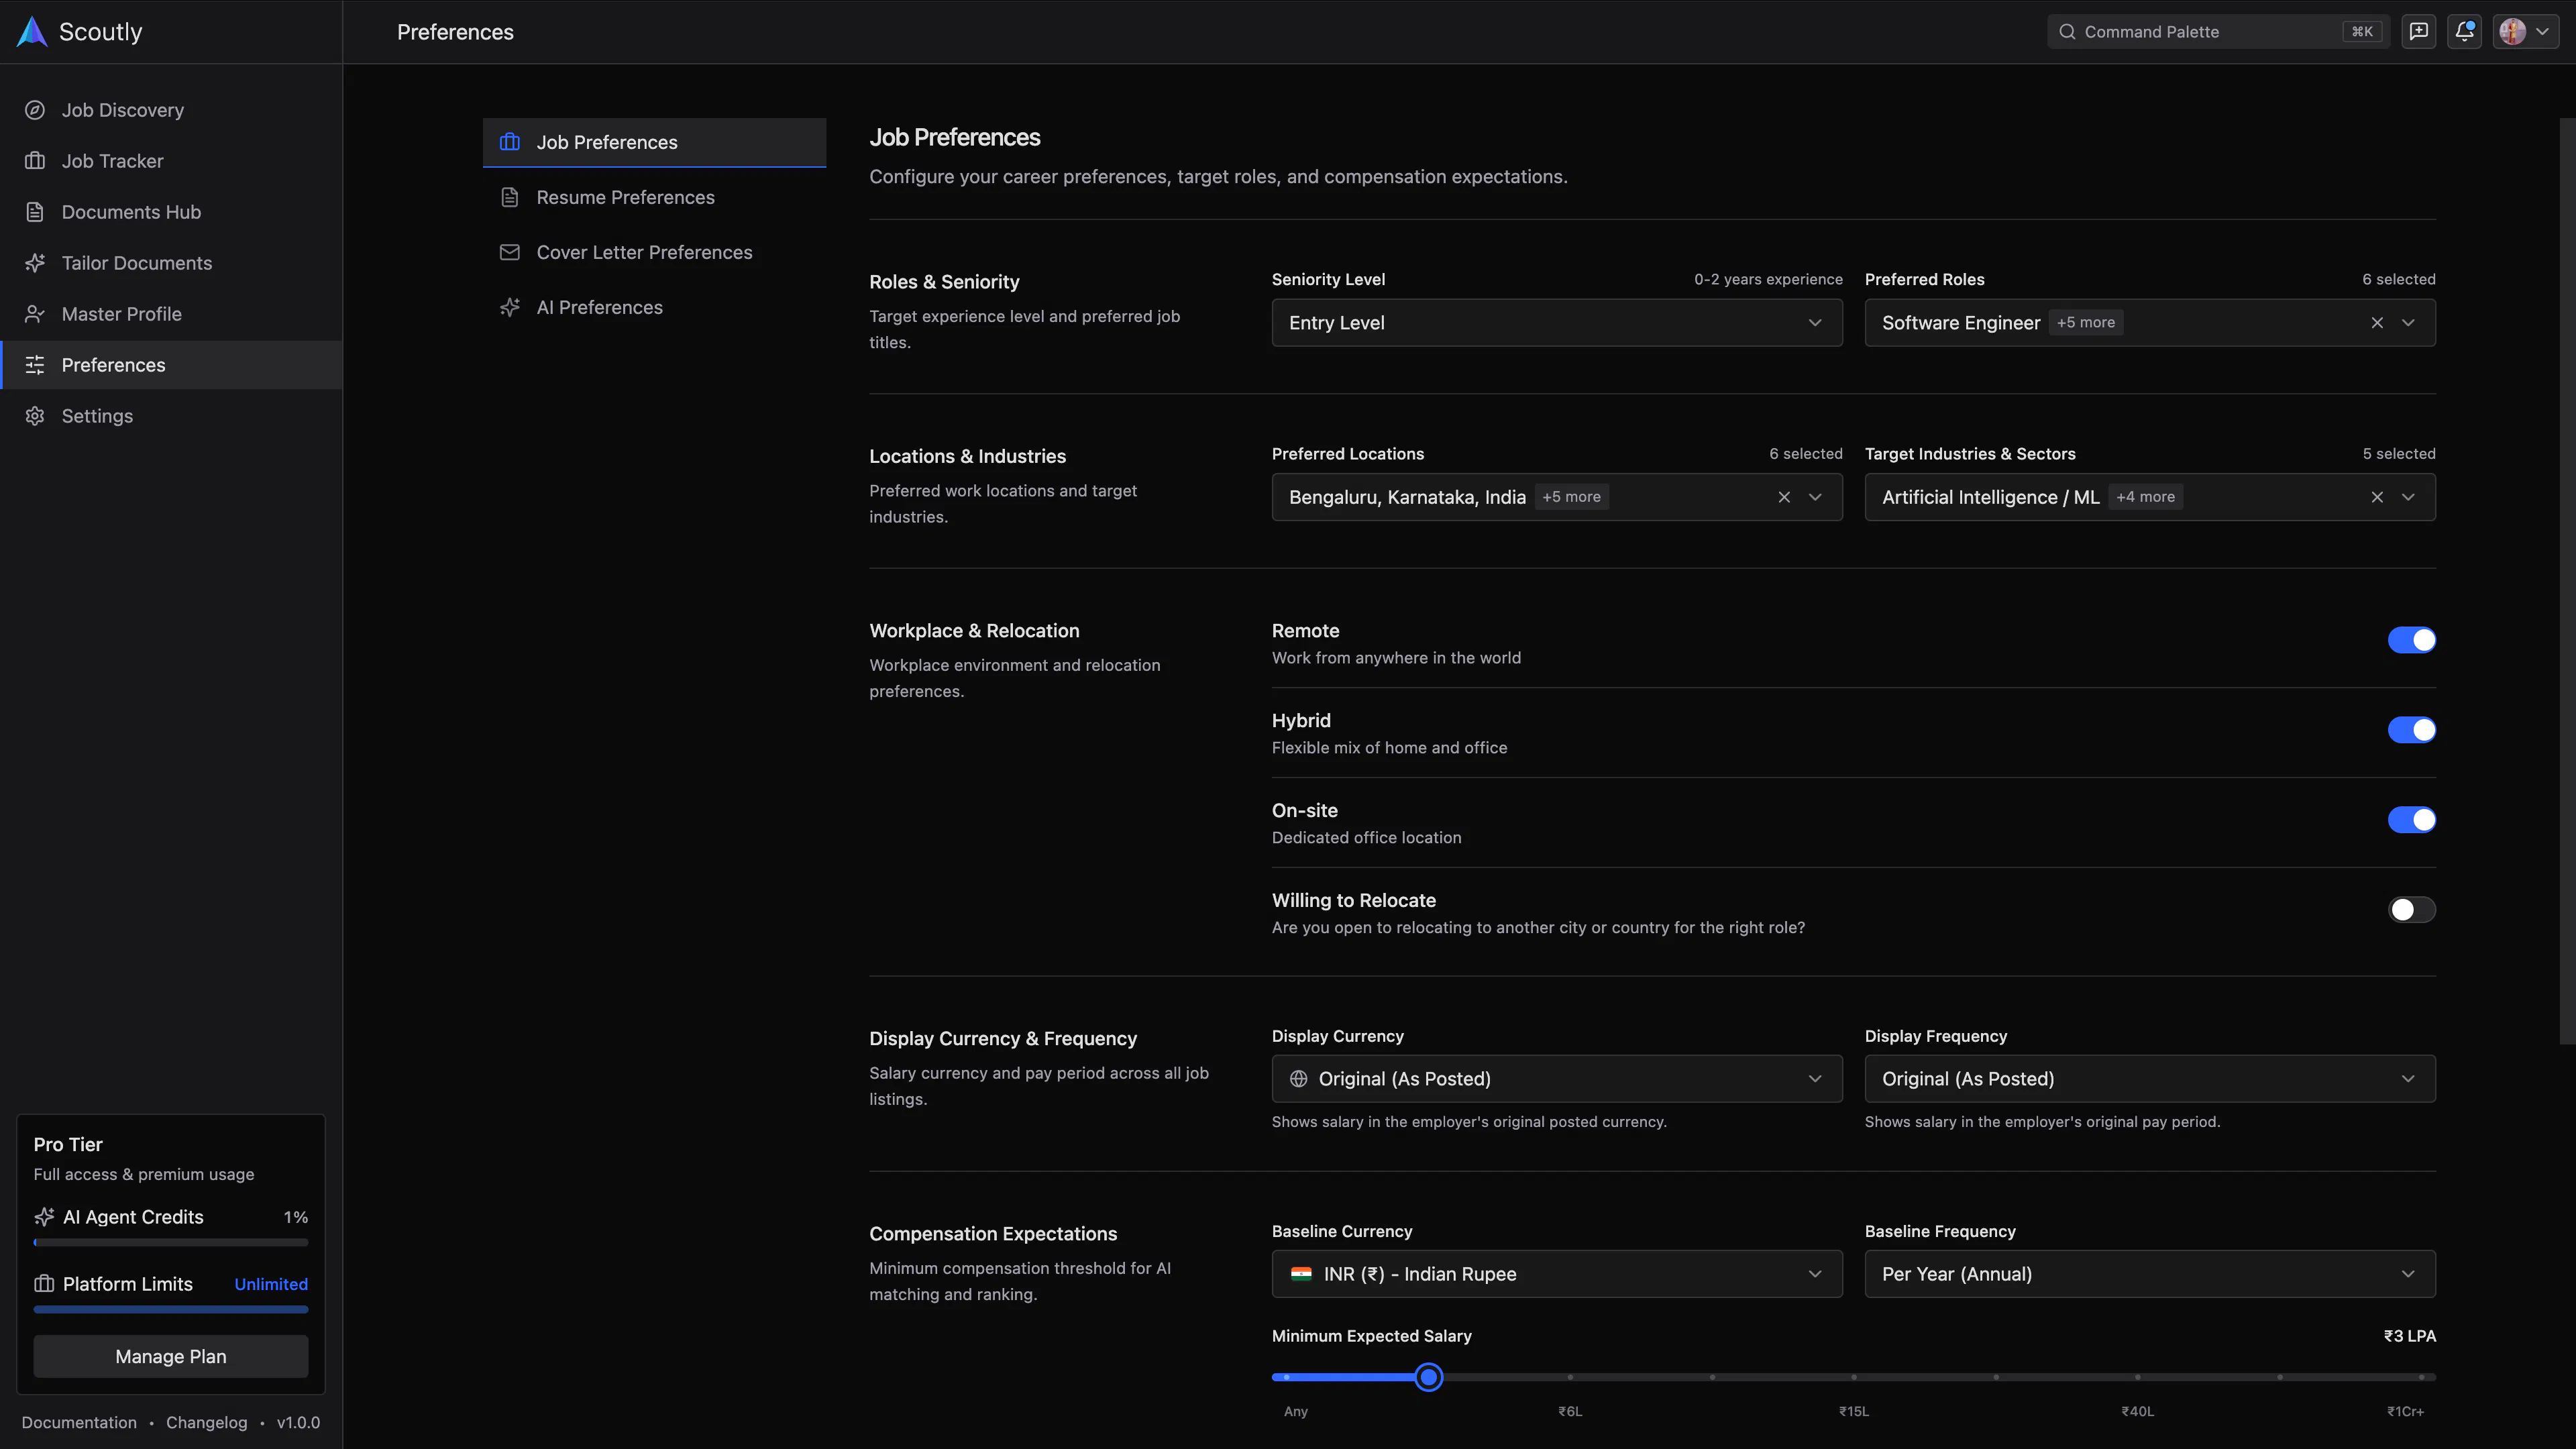Open the Seniority Level dropdown
Image resolution: width=2576 pixels, height=1449 pixels.
1557,323
